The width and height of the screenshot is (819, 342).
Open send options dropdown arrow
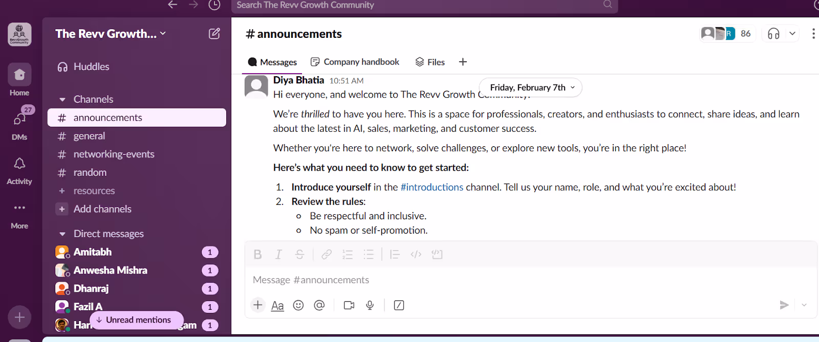[804, 305]
